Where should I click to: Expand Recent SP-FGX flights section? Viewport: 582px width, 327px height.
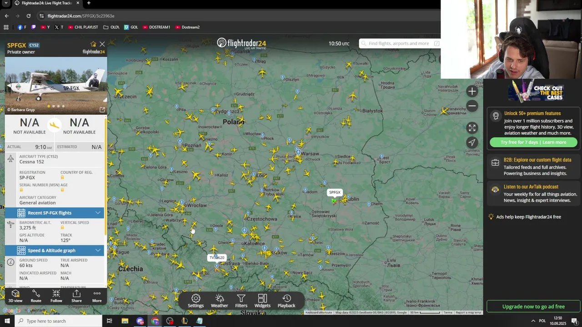point(55,213)
